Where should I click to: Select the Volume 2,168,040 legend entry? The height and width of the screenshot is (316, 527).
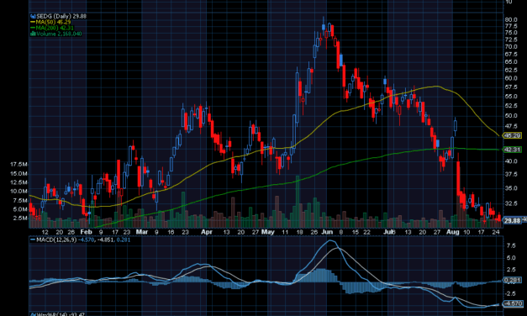pos(59,34)
